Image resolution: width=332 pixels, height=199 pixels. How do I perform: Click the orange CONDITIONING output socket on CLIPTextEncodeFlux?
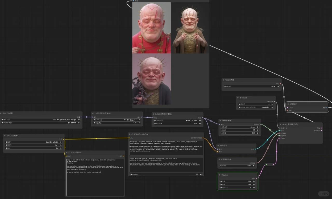203,138
